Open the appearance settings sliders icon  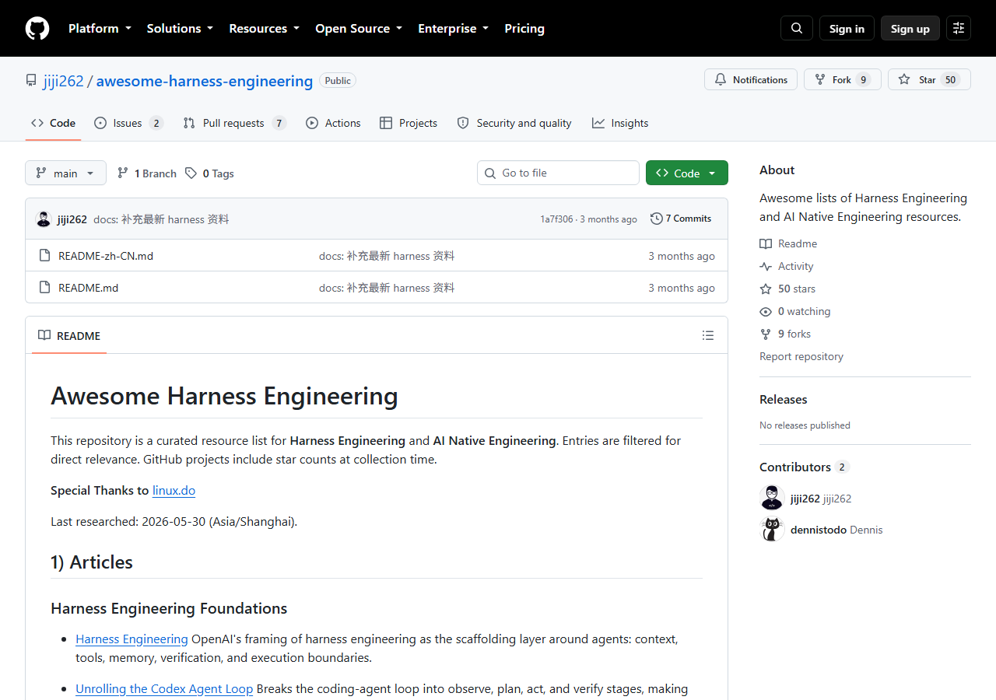959,28
